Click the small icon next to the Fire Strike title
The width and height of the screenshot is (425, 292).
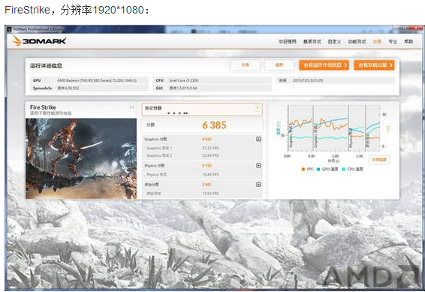click(131, 107)
